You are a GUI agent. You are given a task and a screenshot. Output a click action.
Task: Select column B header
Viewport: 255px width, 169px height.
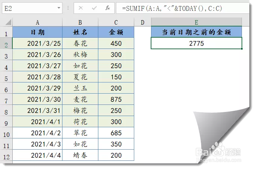[x=80, y=22]
